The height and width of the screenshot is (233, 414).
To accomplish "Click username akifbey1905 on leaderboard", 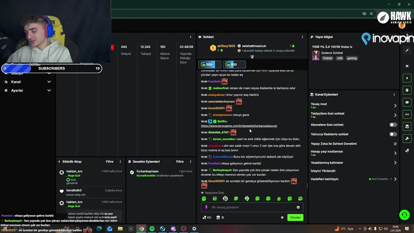I will [x=226, y=46].
